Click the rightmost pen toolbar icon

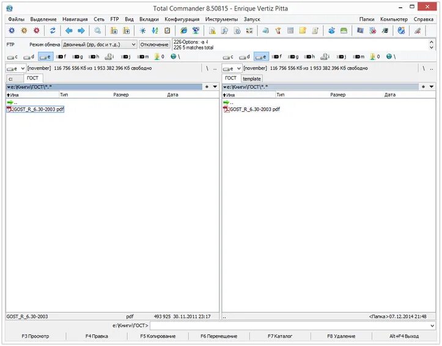418,31
